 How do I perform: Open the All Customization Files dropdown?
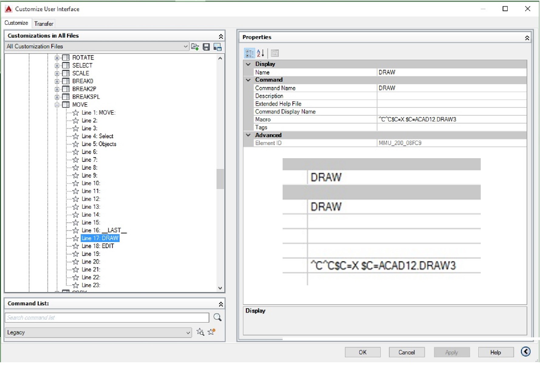[186, 46]
